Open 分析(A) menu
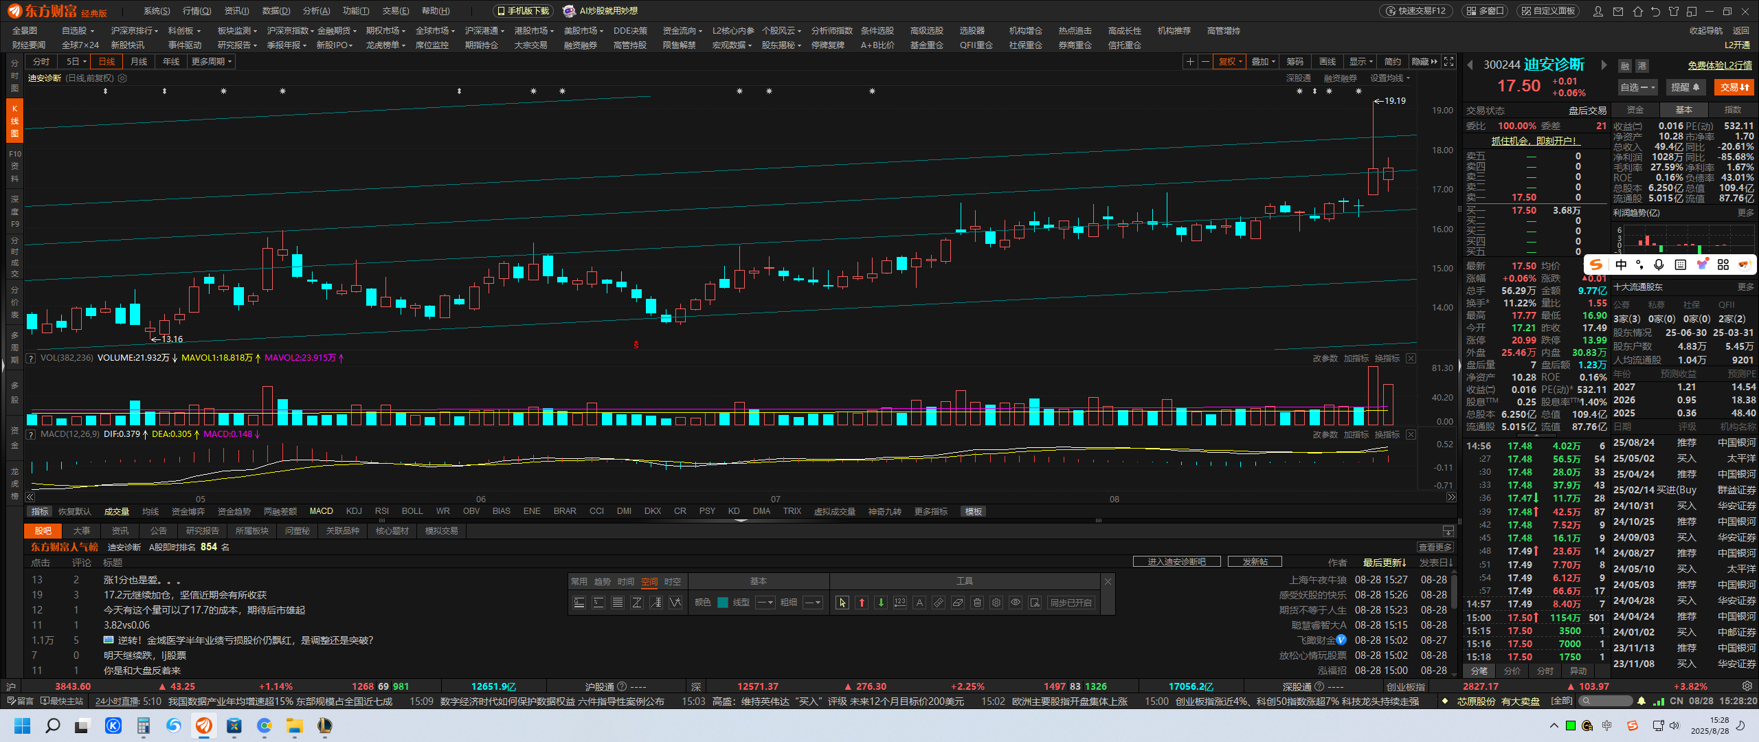This screenshot has width=1759, height=742. click(x=317, y=11)
